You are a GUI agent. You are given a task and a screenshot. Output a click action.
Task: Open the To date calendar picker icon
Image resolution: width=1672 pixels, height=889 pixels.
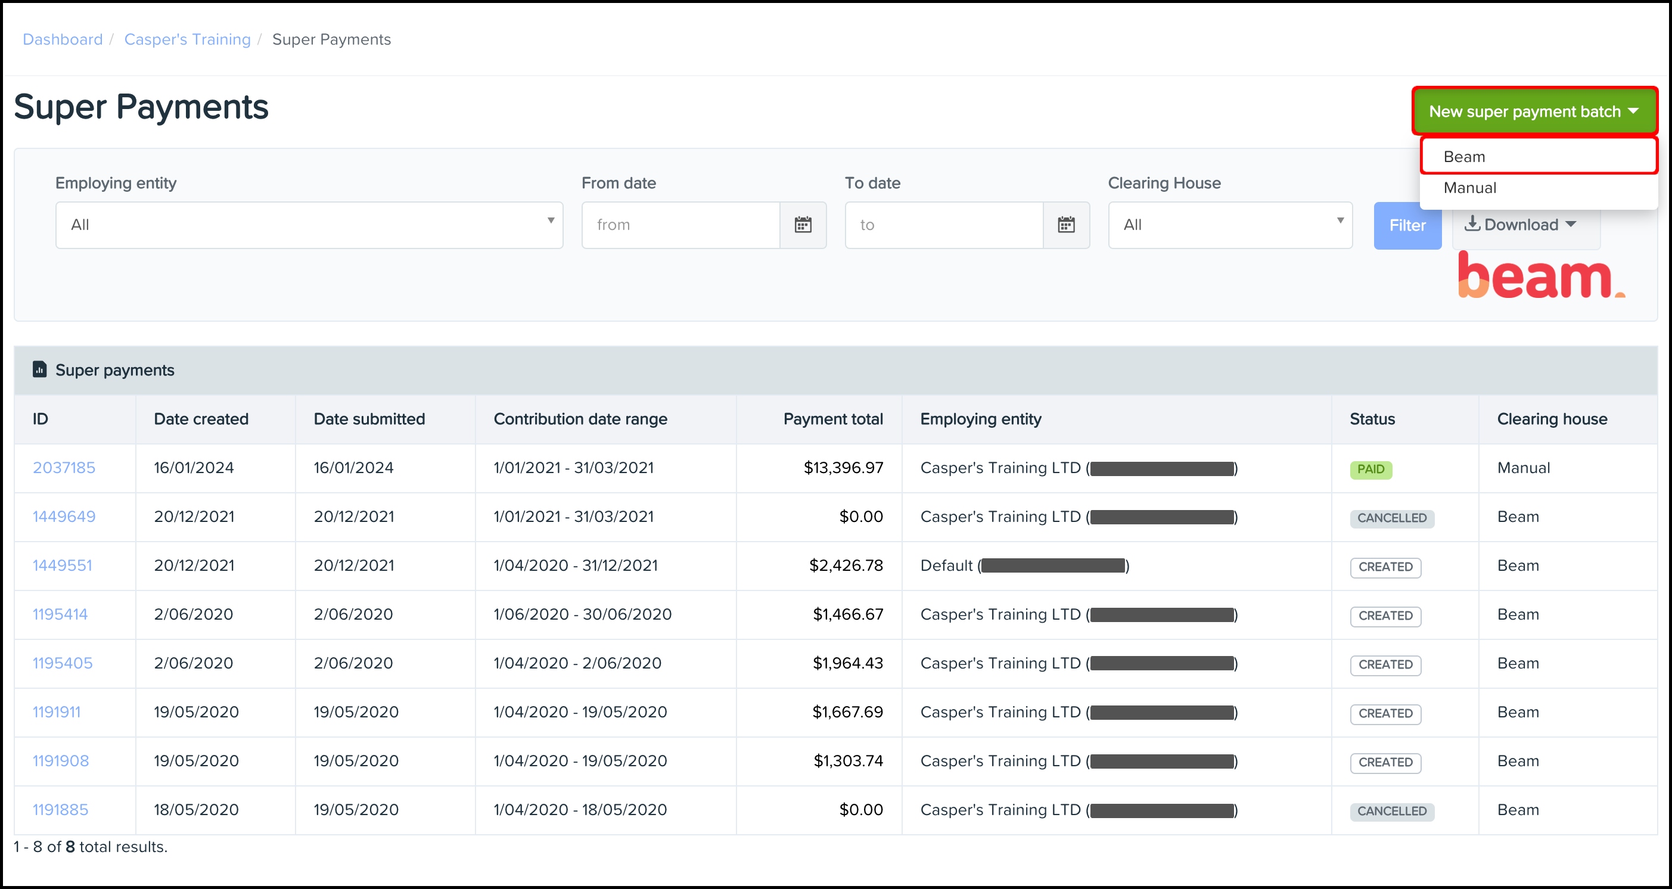point(1066,225)
